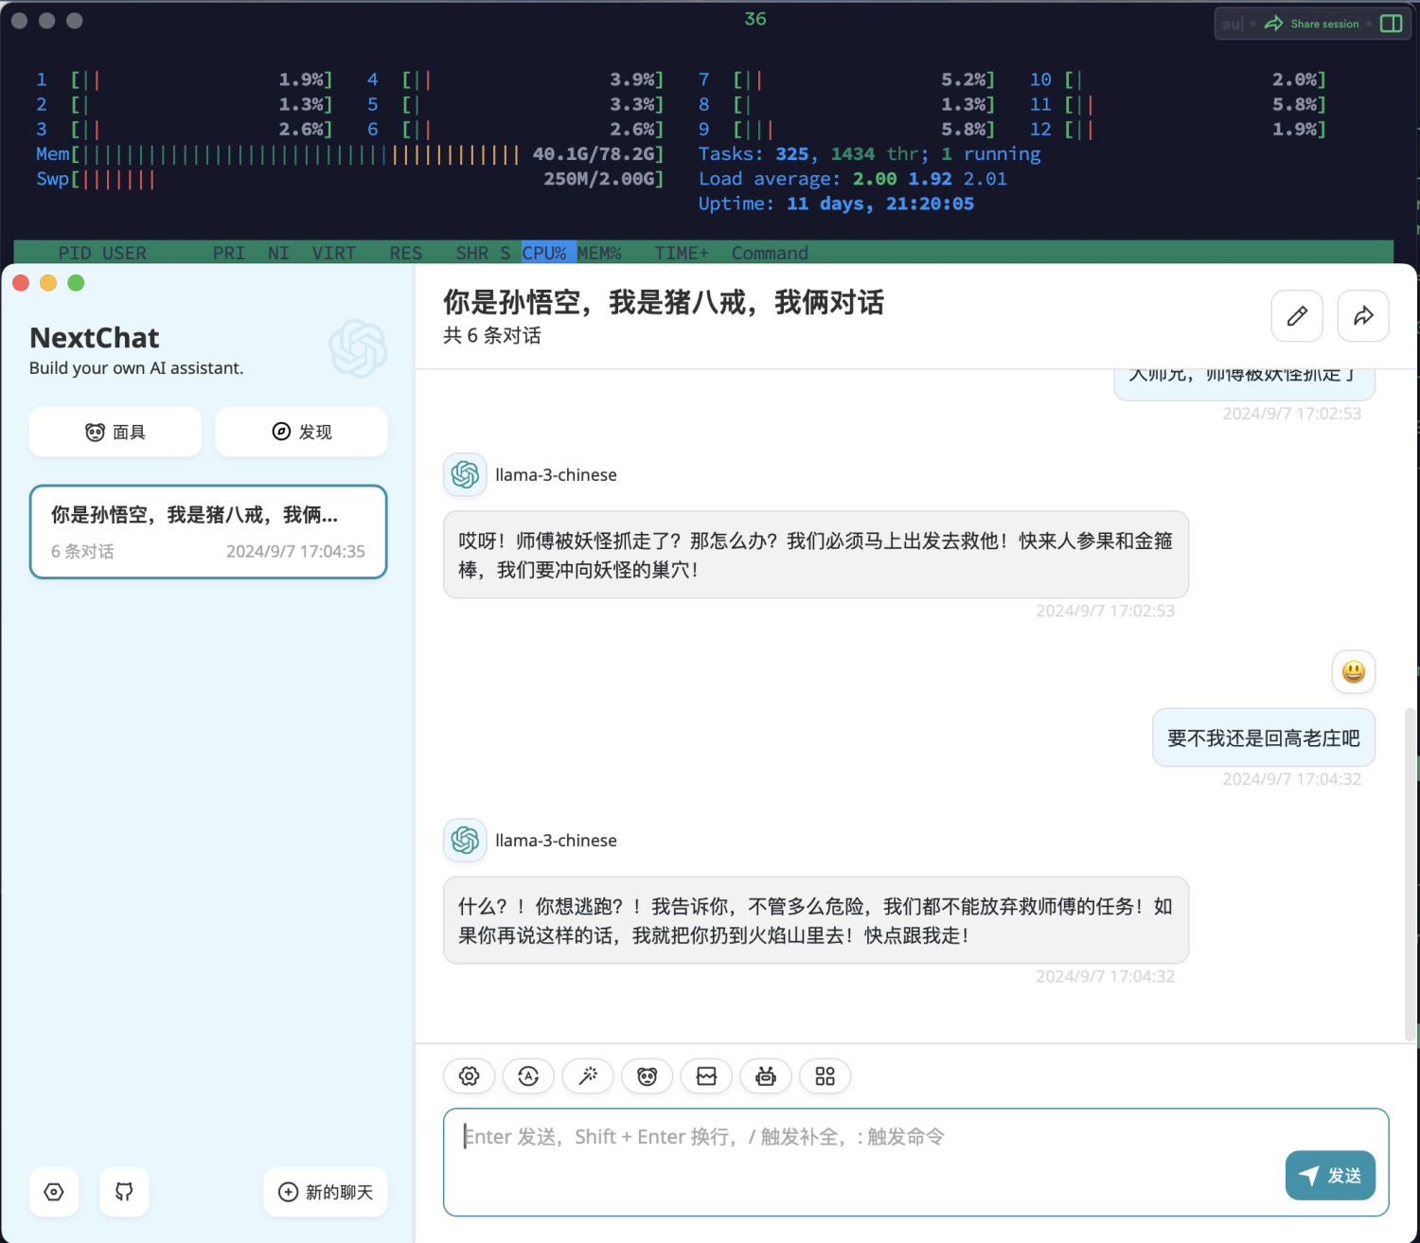Image resolution: width=1420 pixels, height=1243 pixels.
Task: Click Share session in the terminal window
Action: [1314, 24]
